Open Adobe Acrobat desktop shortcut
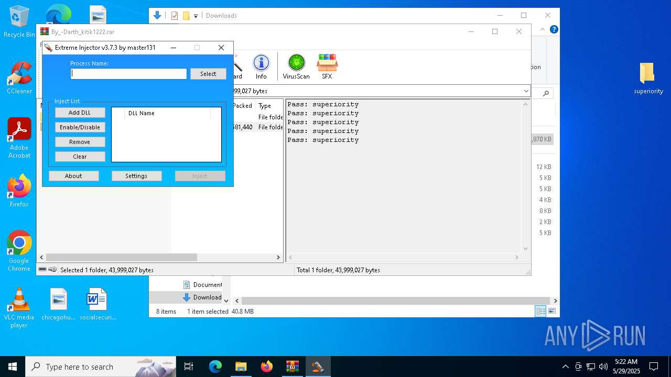The image size is (671, 377). pyautogui.click(x=19, y=138)
